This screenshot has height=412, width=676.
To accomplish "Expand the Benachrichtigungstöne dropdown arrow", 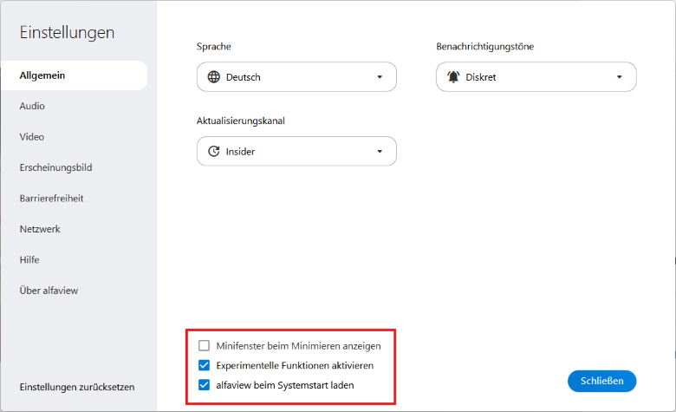I will 620,77.
